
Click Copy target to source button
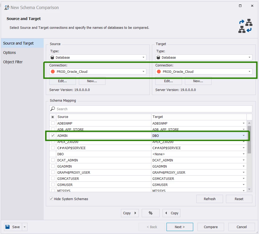tap(171, 213)
